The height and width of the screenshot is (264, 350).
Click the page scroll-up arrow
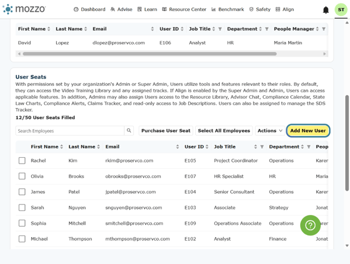347,23
